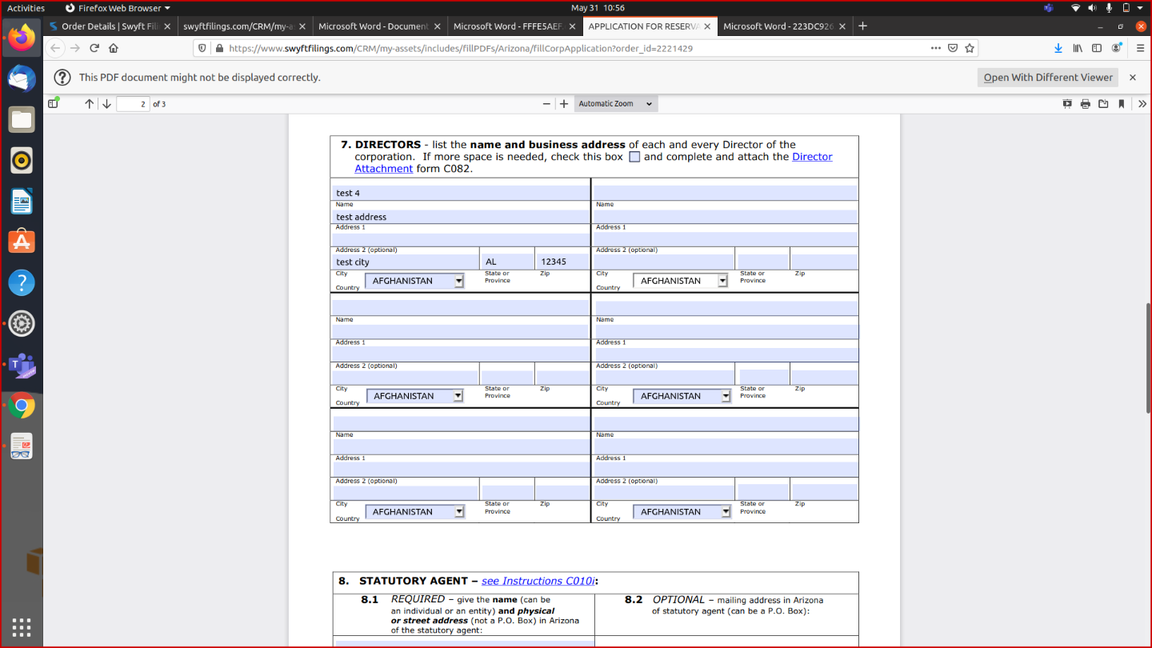Image resolution: width=1152 pixels, height=648 pixels.
Task: Click Name field of top-right director
Action: (x=725, y=193)
